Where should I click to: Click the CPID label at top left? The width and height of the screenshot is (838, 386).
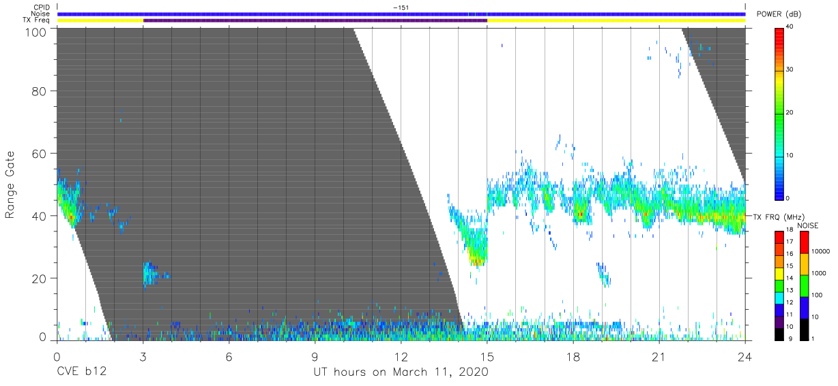[x=42, y=7]
